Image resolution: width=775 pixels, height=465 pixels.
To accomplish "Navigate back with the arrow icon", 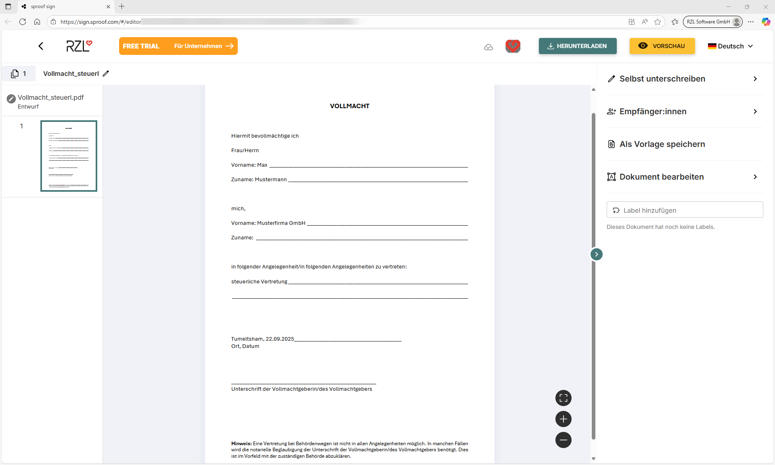I will (40, 46).
